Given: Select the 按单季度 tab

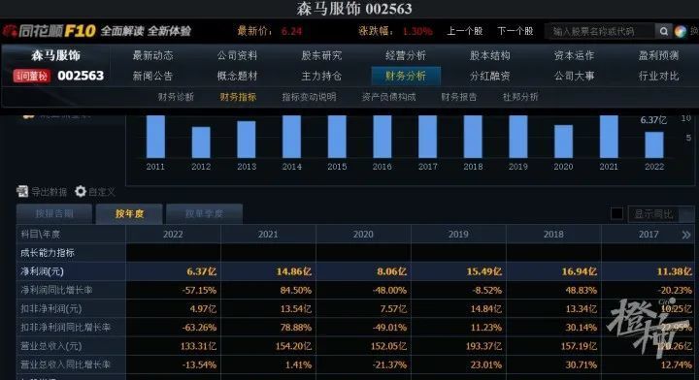Looking at the screenshot, I should (204, 214).
